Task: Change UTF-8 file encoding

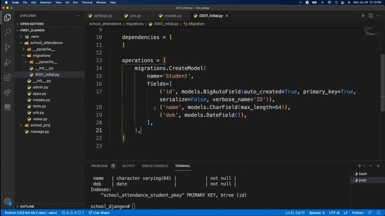Action: pos(334,213)
